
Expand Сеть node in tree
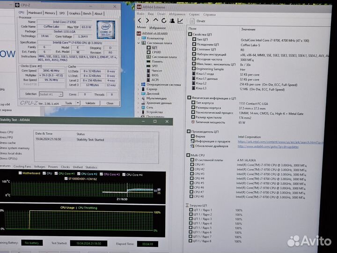pyautogui.click(x=139, y=108)
